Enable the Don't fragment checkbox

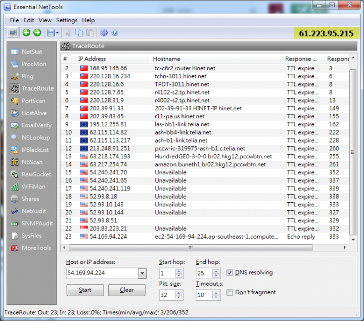pos(230,292)
